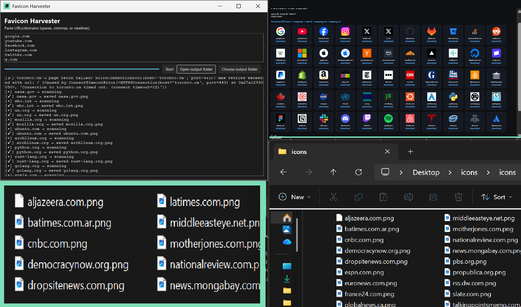Copy files with the Copy toolbar icon
Viewport: 521px width, 307px height.
click(x=358, y=197)
